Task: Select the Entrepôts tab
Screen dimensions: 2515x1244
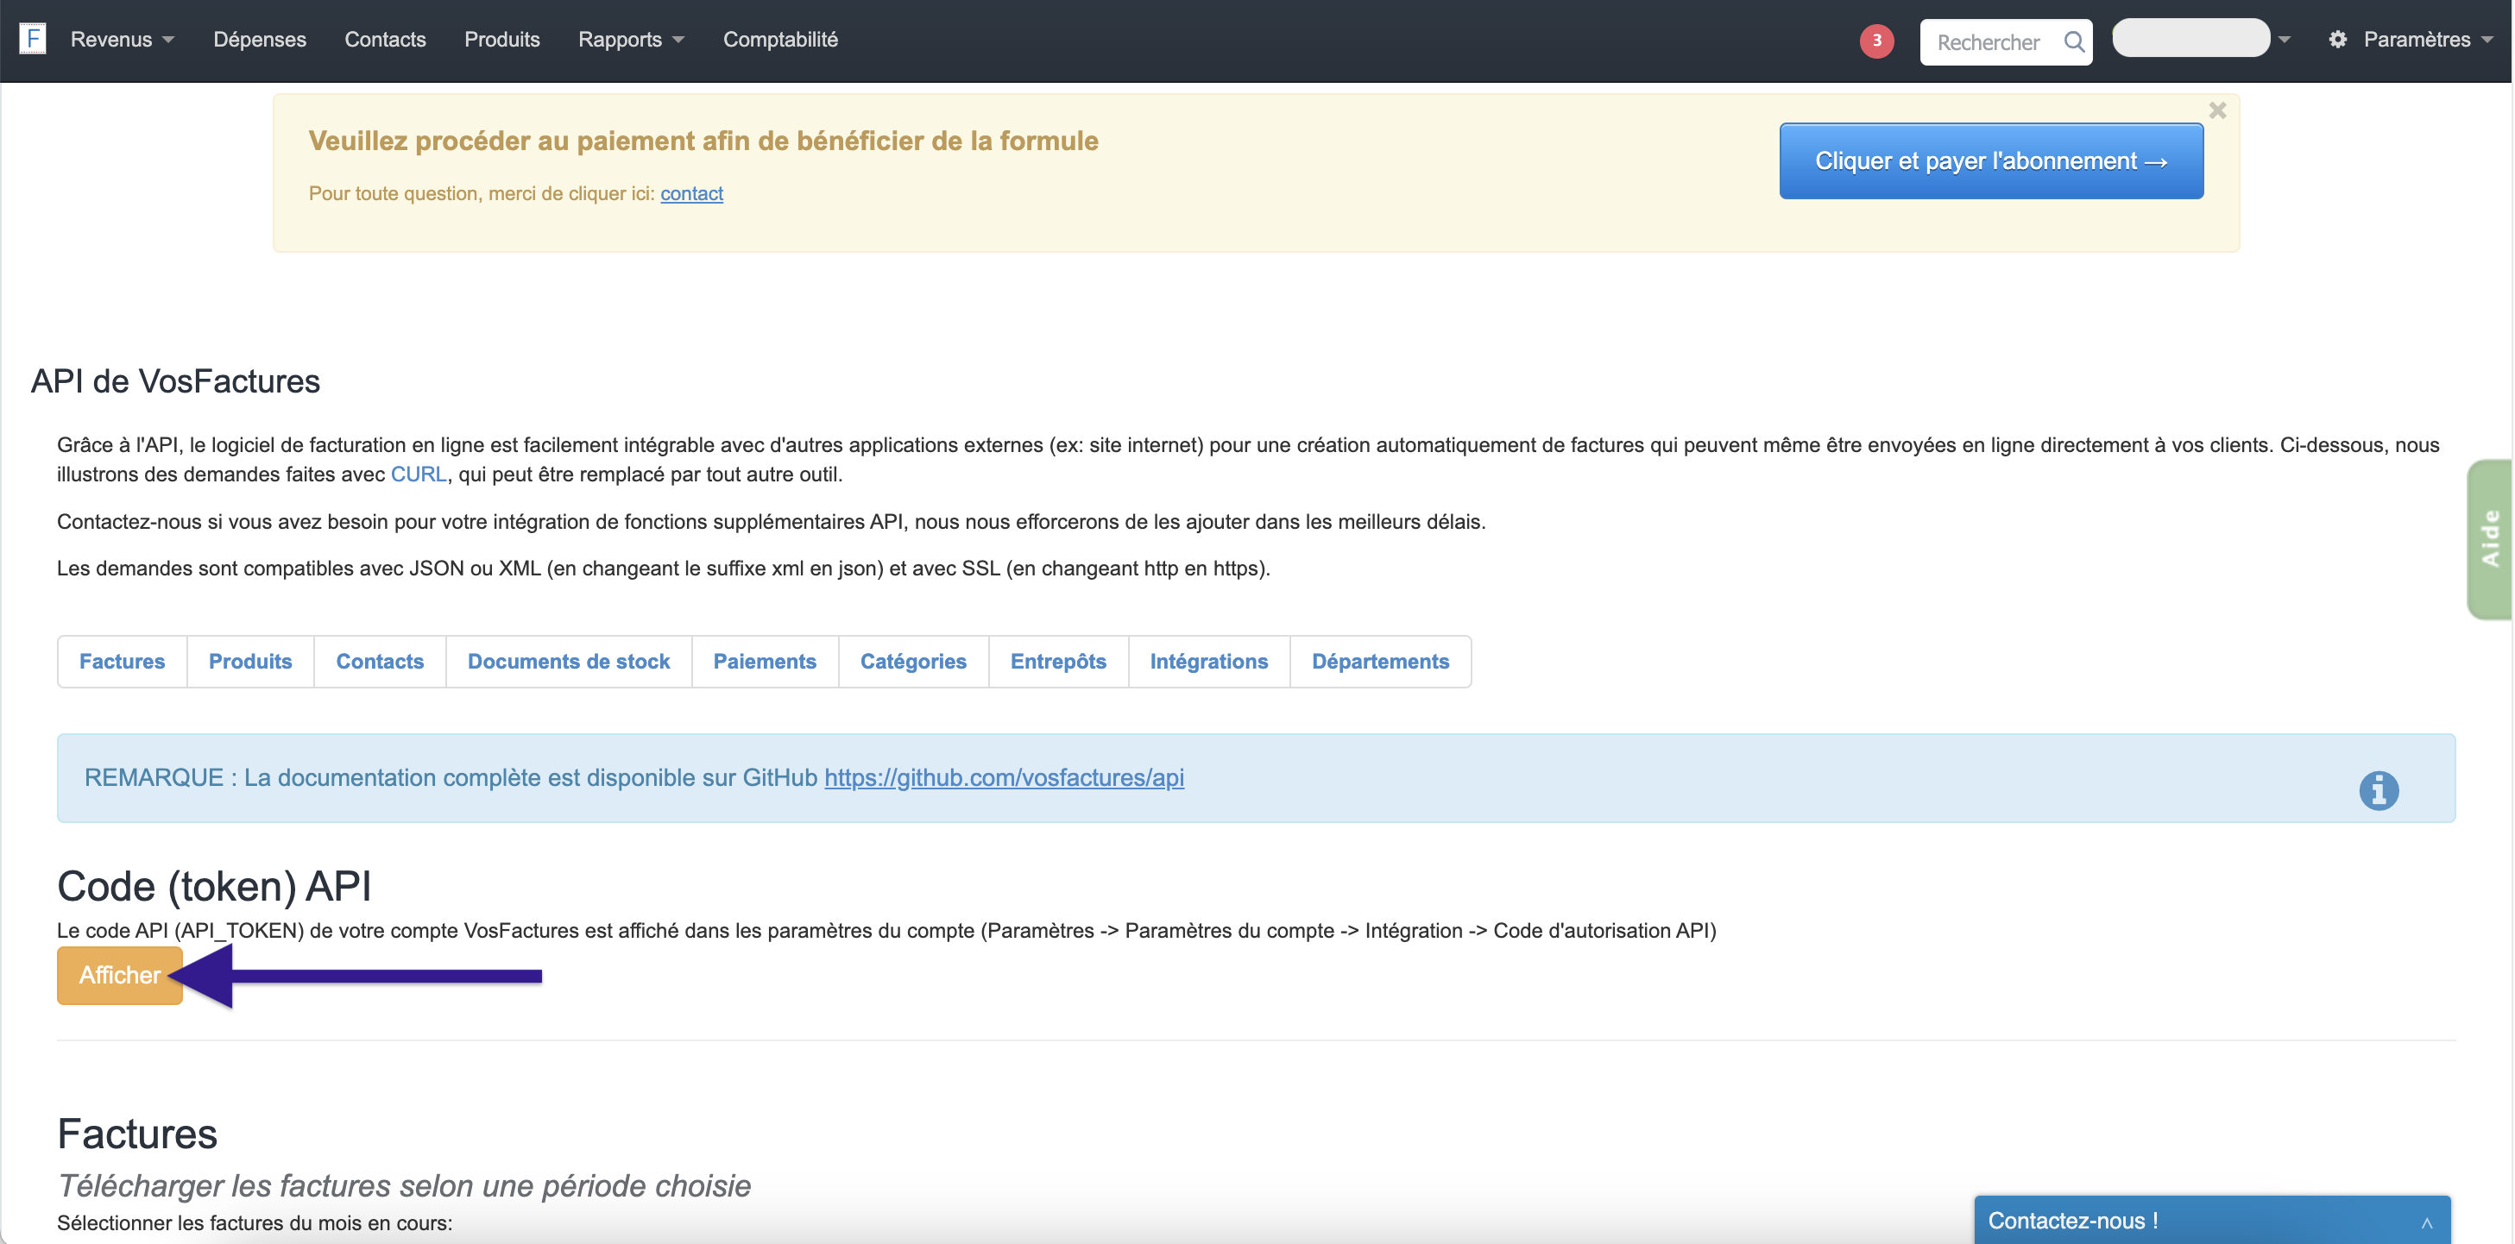Action: pos(1058,662)
